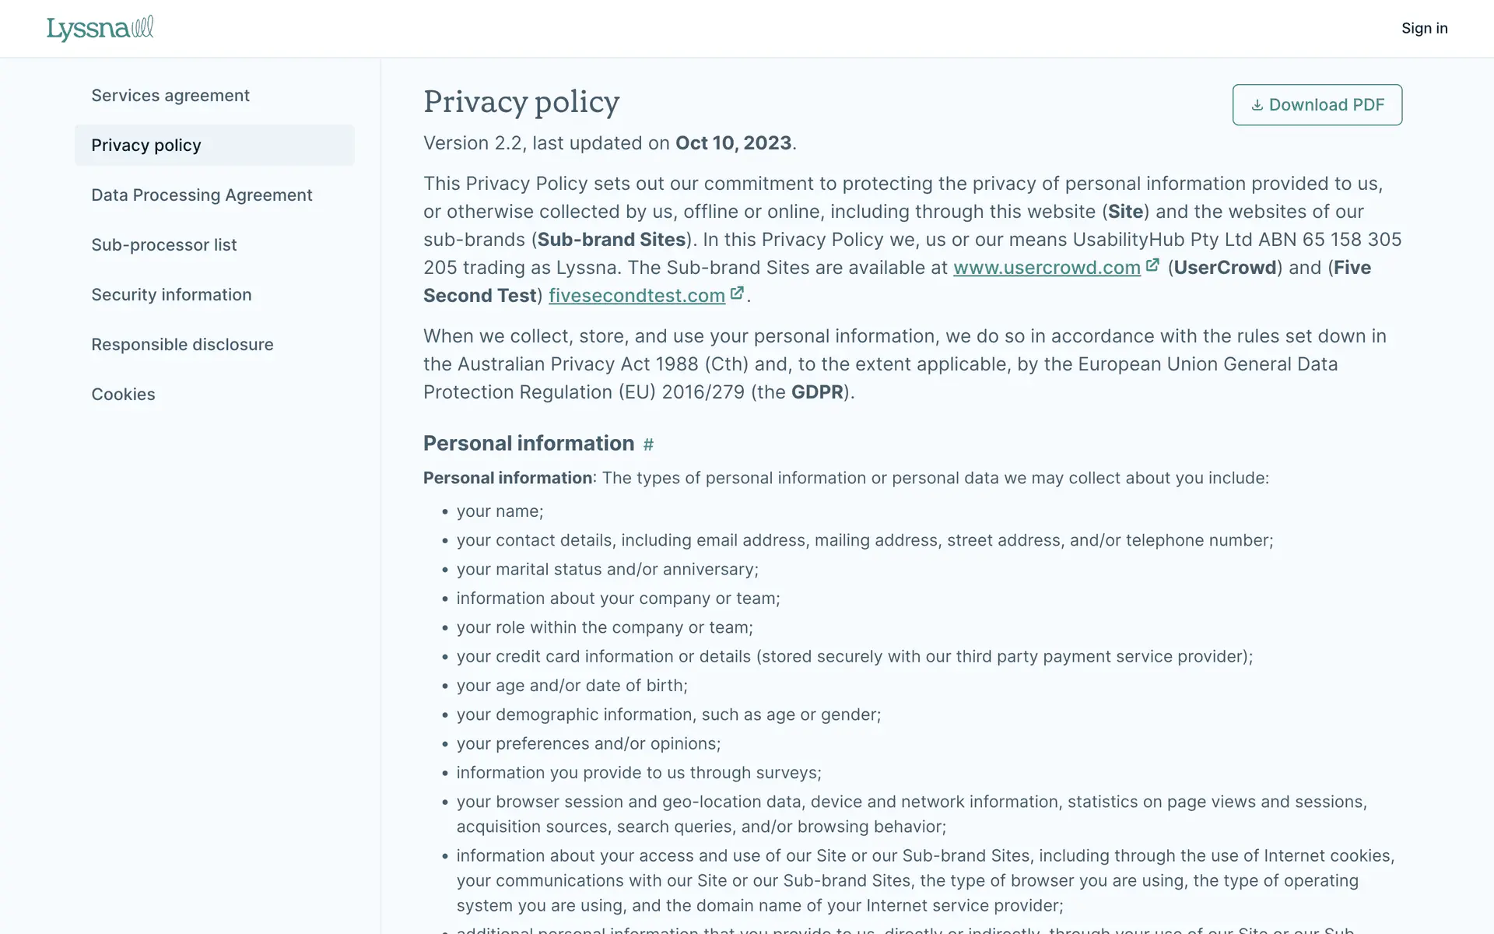
Task: Select Privacy policy in the sidebar
Action: [x=146, y=146]
